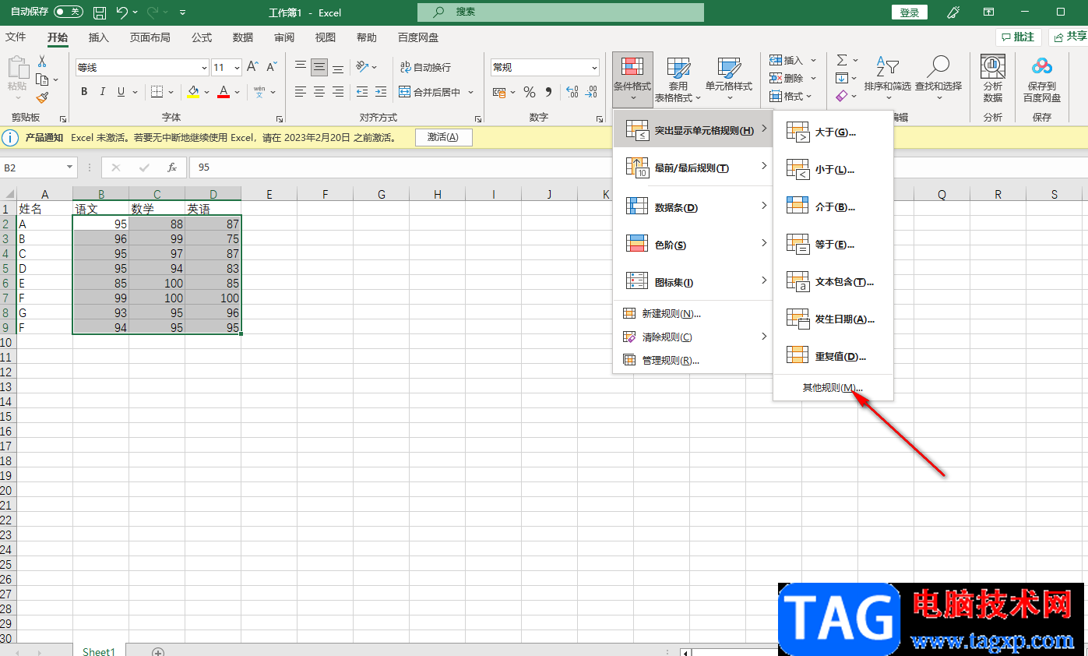Align text right in the ribbon
1088x656 pixels.
tap(338, 92)
